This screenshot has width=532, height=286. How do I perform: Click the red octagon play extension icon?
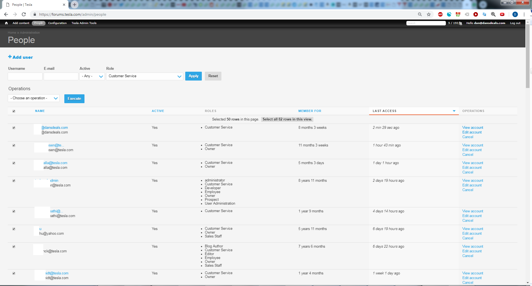pos(476,14)
